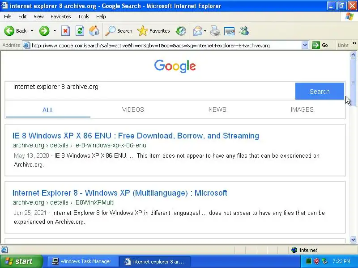The height and width of the screenshot is (268, 358).
Task: Click the Restore Down window button
Action: coord(342,6)
